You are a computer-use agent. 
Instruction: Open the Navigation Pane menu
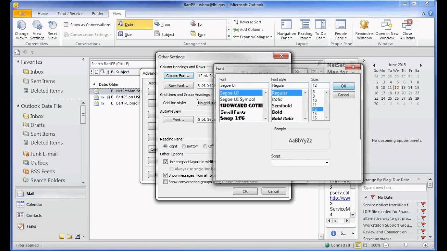pos(286,30)
